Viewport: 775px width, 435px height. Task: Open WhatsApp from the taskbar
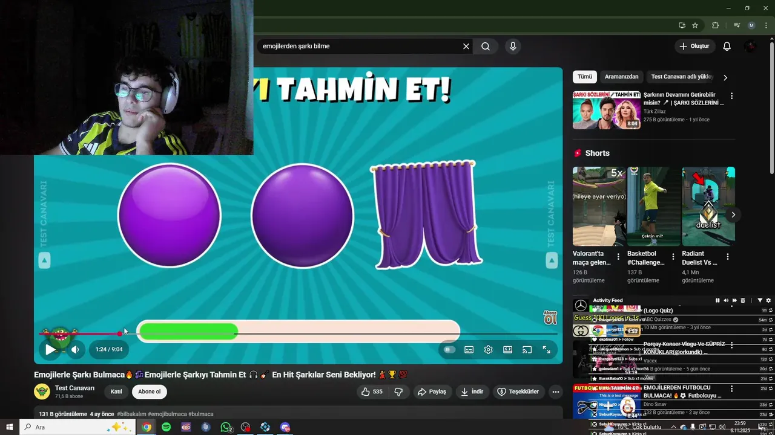tap(226, 427)
